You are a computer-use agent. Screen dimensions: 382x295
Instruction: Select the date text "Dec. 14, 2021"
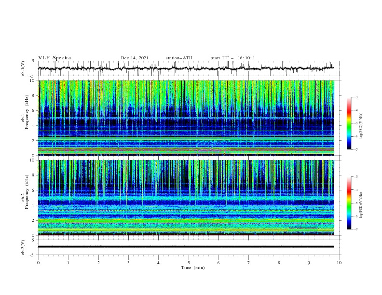click(x=135, y=58)
